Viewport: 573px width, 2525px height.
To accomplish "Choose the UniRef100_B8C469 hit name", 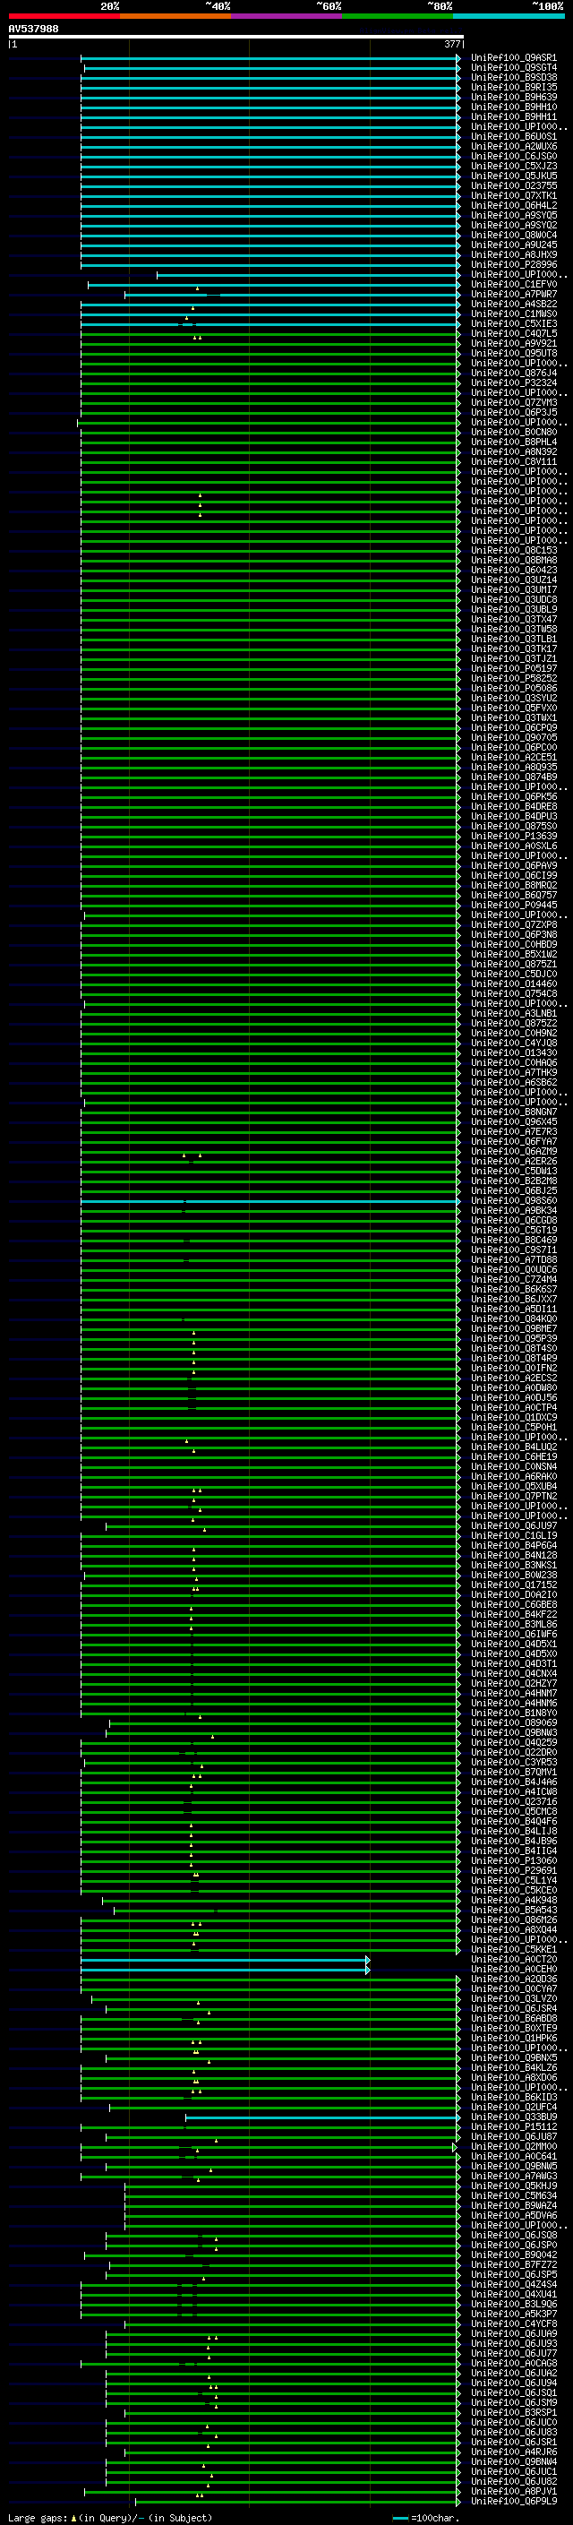I will 514,1240.
